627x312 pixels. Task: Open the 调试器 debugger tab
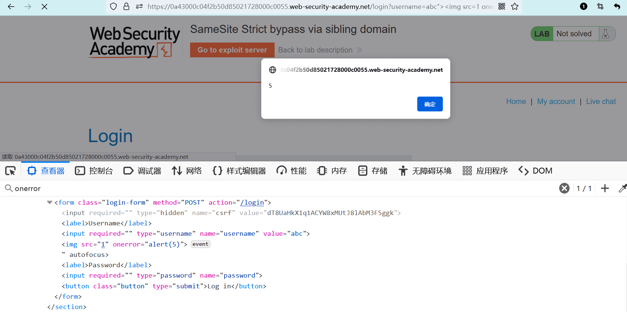[143, 171]
